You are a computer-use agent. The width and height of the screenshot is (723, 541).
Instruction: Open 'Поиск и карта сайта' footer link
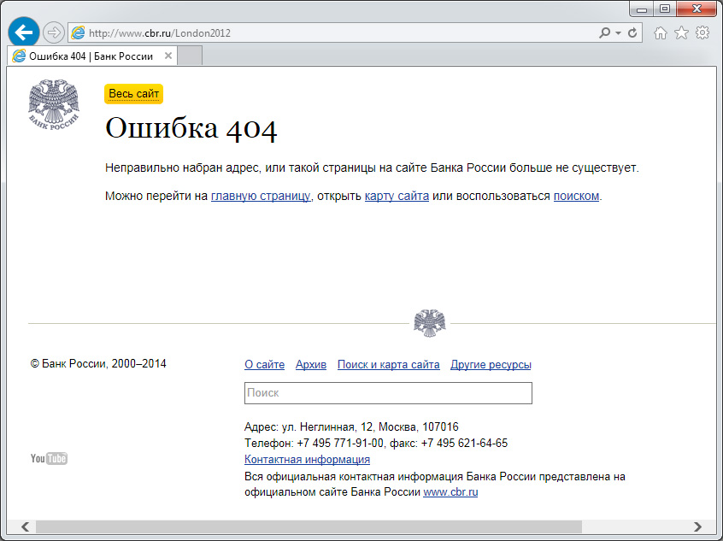click(388, 364)
